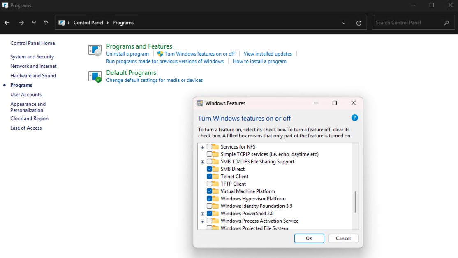Expand the Windows PowerShell 2.0 node
The width and height of the screenshot is (458, 258).
tap(202, 214)
